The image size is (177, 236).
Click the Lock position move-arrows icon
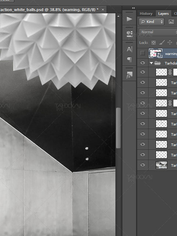(170, 42)
